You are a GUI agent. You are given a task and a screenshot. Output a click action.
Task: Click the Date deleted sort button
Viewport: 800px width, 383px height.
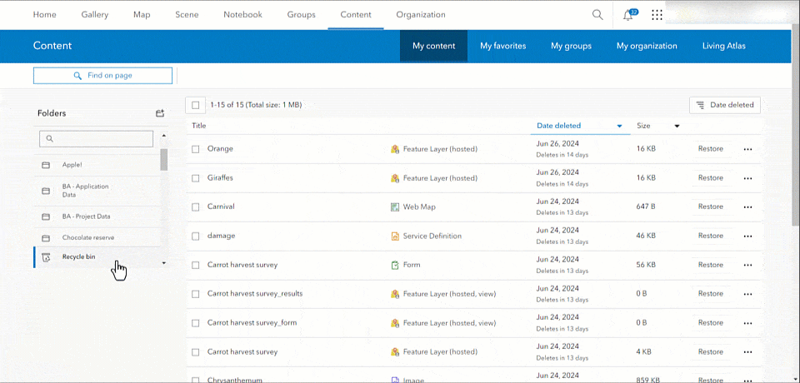(x=724, y=105)
